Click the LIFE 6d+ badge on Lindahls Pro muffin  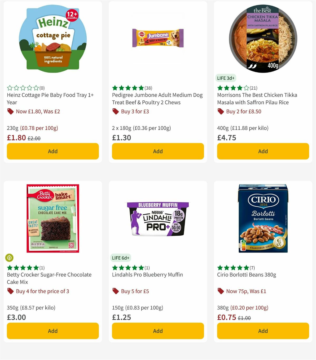120,258
